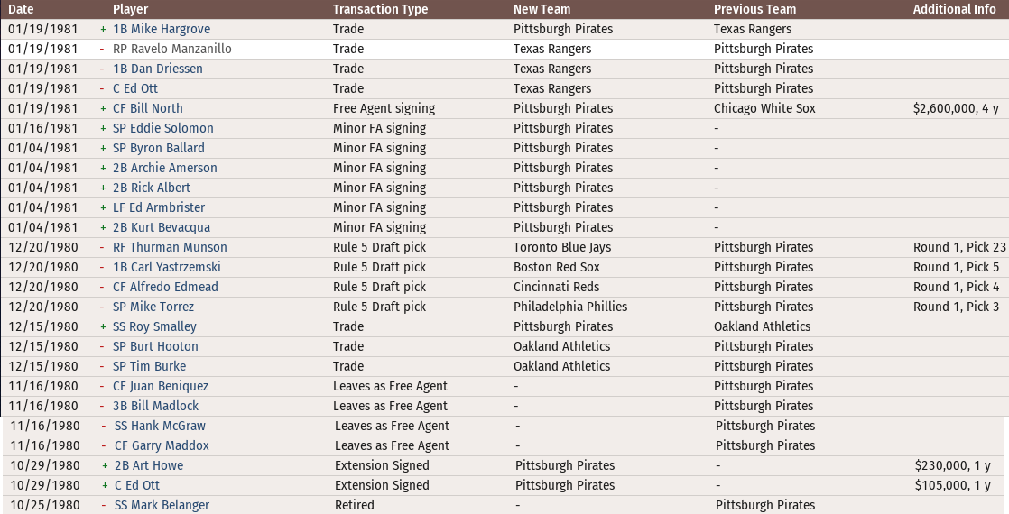This screenshot has width=1009, height=514.
Task: Click the New Team column header
Action: click(542, 9)
